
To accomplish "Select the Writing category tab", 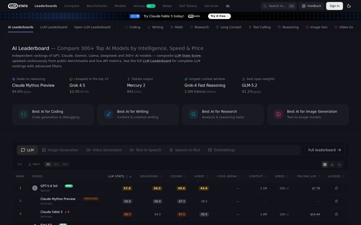I will (x=155, y=27).
